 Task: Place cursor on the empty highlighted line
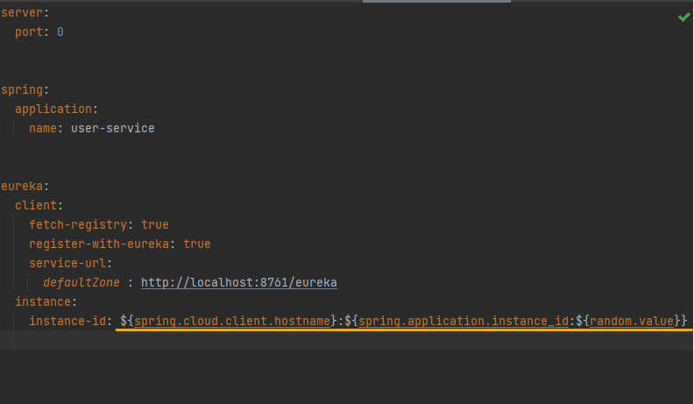(x=347, y=340)
